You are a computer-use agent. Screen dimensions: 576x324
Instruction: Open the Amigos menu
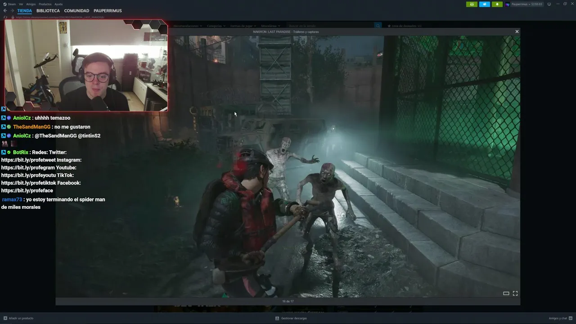(31, 4)
